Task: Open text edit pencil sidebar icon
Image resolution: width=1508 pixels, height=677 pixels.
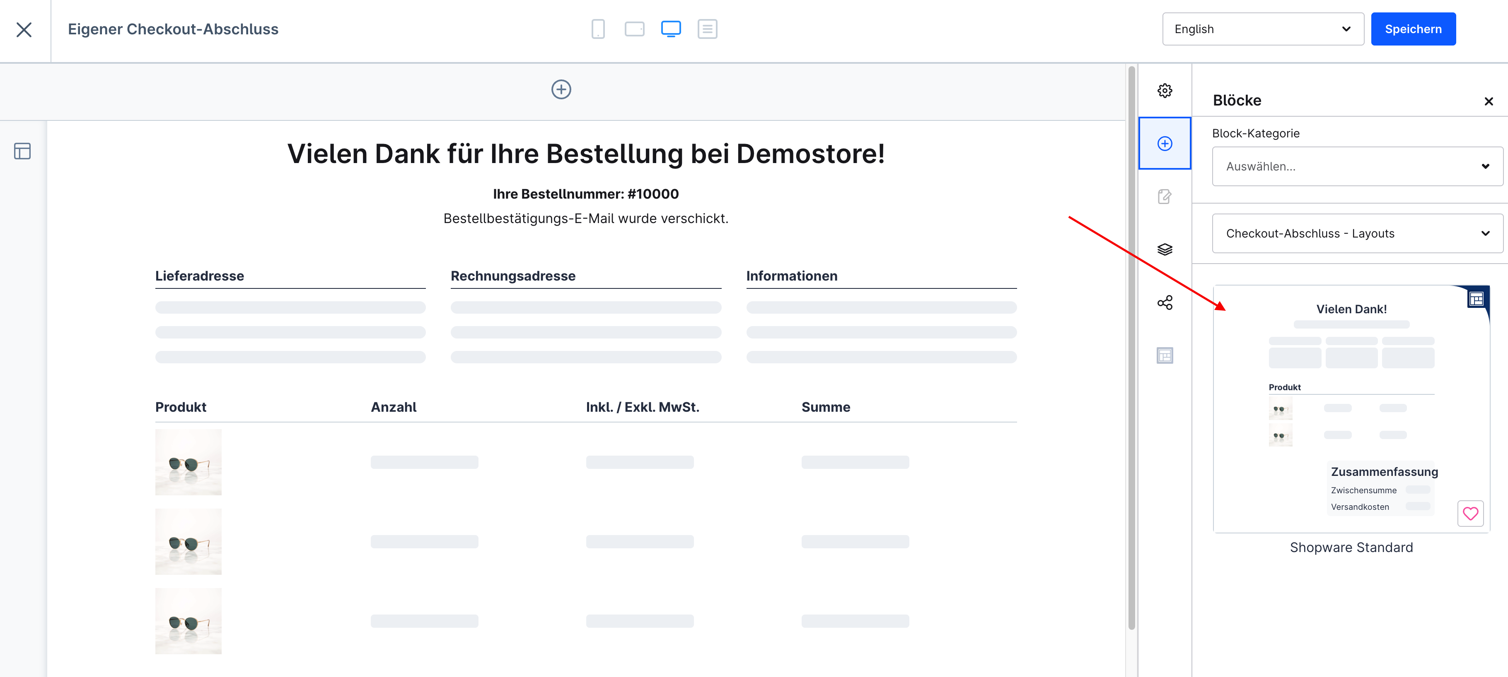Action: (1165, 197)
